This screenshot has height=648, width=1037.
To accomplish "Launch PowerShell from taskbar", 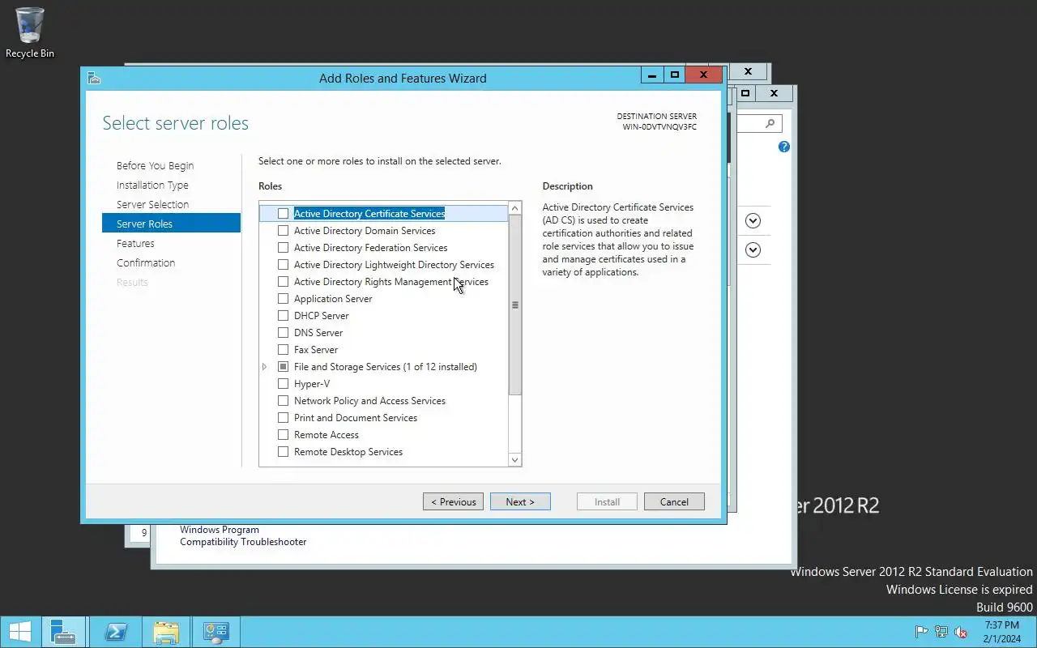I will (115, 632).
